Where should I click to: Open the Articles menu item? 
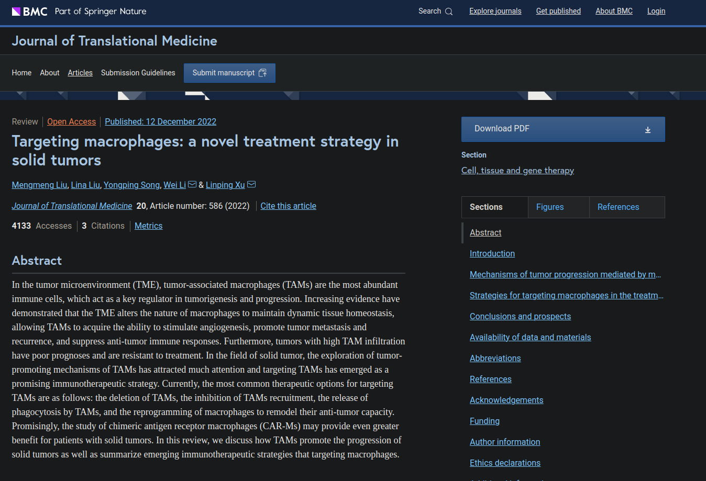(x=80, y=73)
